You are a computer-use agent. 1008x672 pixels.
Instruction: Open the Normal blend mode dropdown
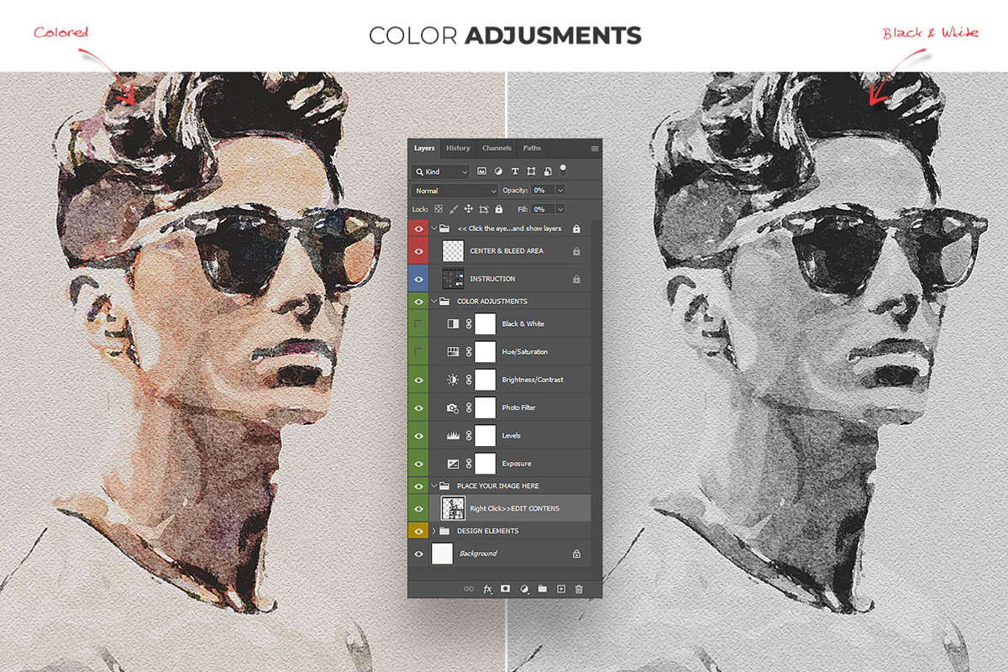click(x=455, y=191)
